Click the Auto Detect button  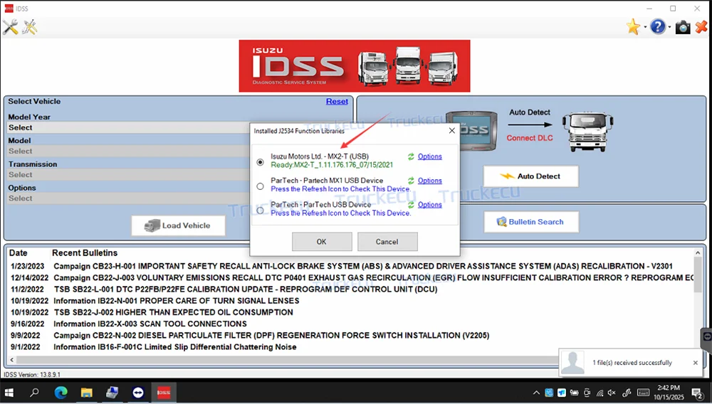click(x=531, y=176)
